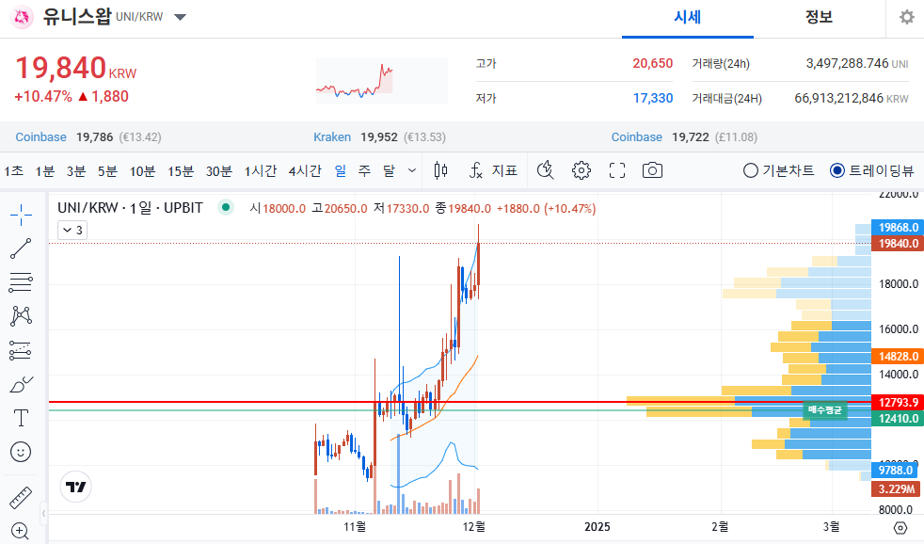Open price scale settings at bottom right
The height and width of the screenshot is (544, 924).
[x=900, y=527]
